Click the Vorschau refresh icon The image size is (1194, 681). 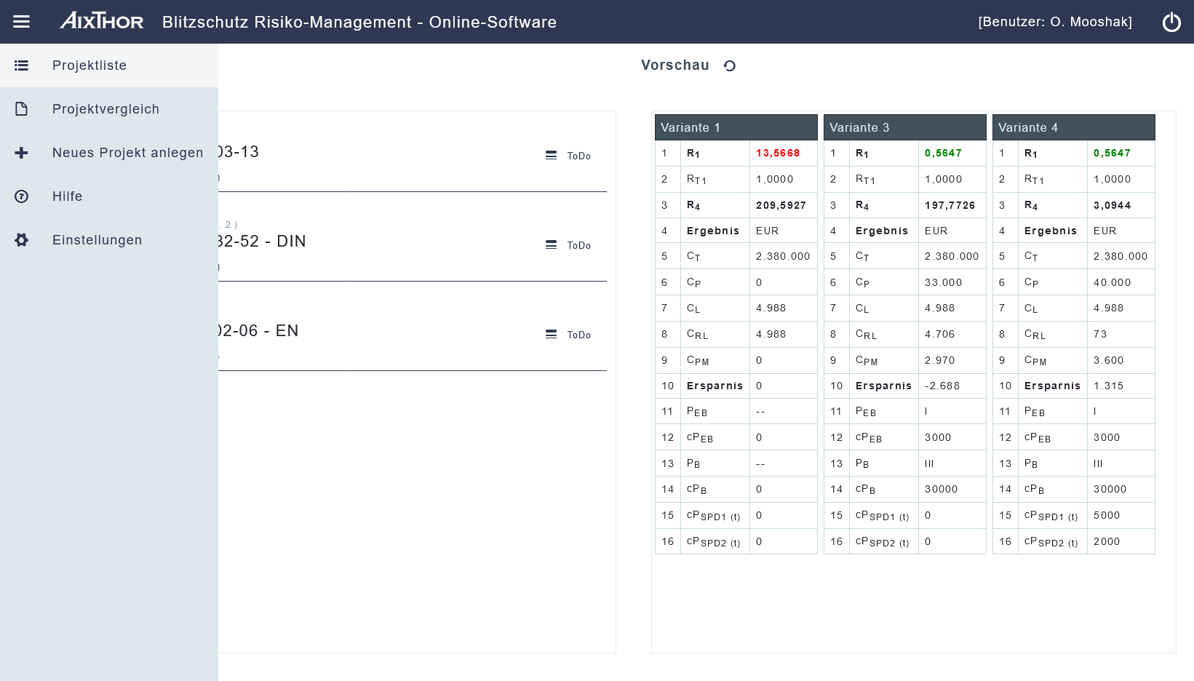point(730,66)
